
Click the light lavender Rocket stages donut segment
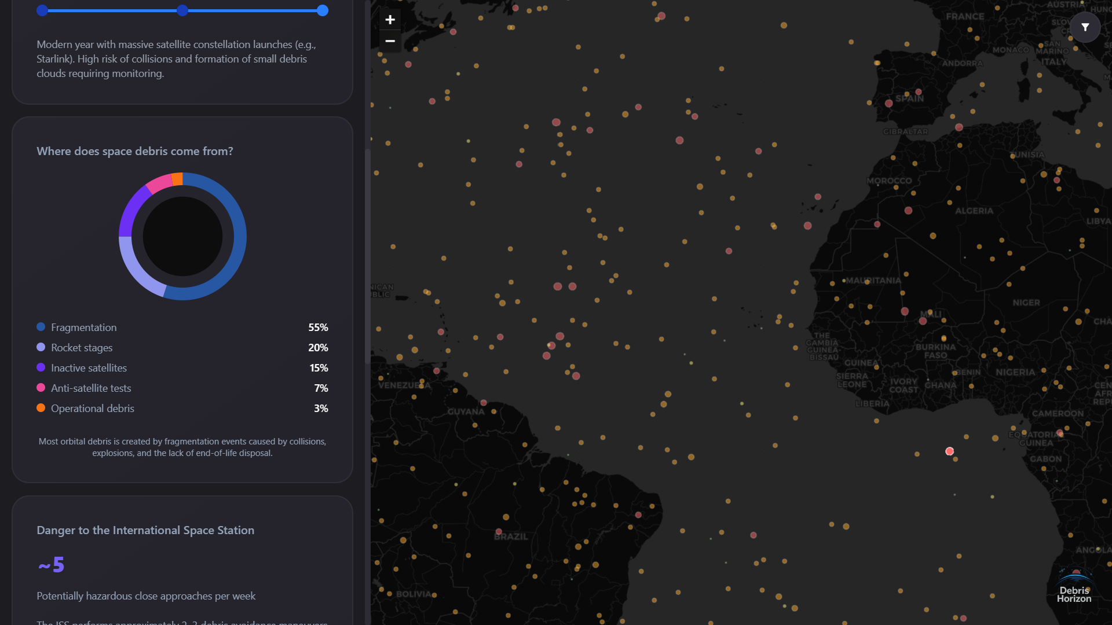[137, 270]
